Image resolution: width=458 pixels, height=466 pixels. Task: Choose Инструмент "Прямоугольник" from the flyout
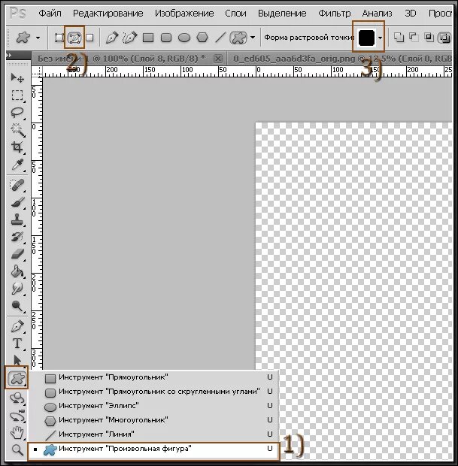pyautogui.click(x=153, y=377)
